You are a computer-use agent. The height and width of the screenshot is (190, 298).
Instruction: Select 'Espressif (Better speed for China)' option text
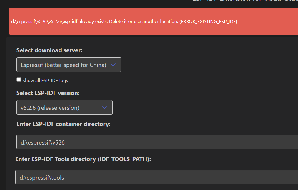(63, 65)
